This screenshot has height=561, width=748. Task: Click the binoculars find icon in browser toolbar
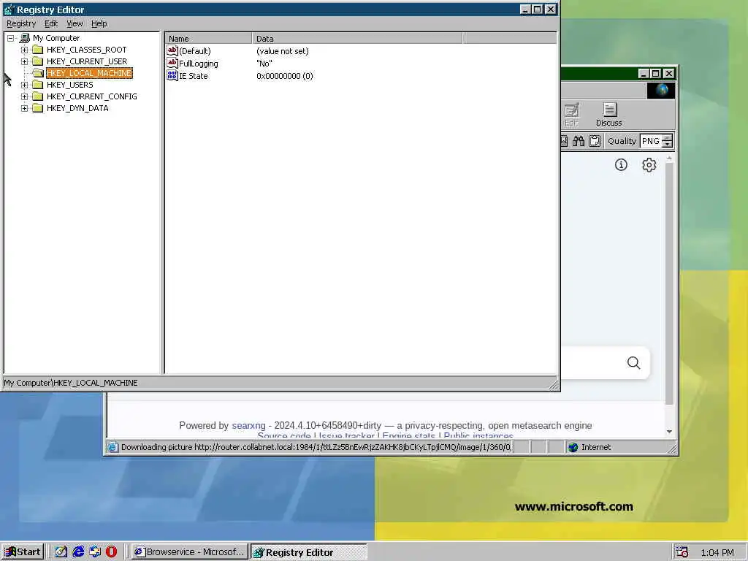pyautogui.click(x=579, y=141)
